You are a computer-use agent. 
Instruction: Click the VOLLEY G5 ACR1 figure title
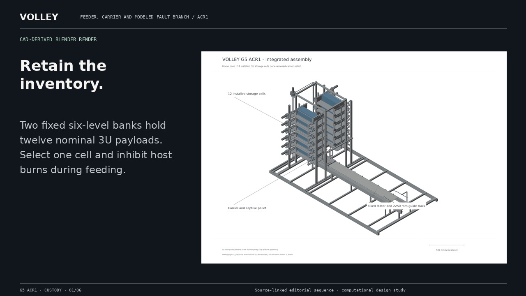pos(267,60)
